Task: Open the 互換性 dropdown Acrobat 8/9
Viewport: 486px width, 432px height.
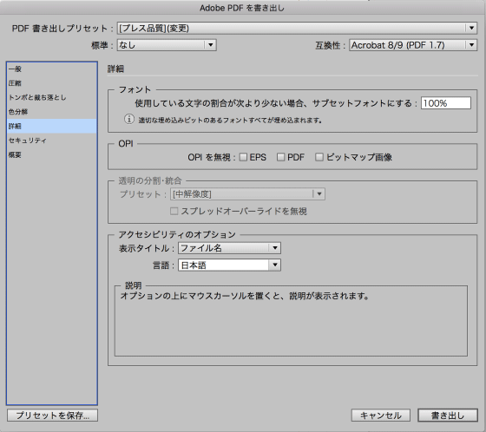Action: [413, 45]
